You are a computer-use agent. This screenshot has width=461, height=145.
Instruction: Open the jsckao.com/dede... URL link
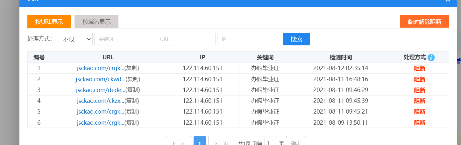click(x=100, y=90)
